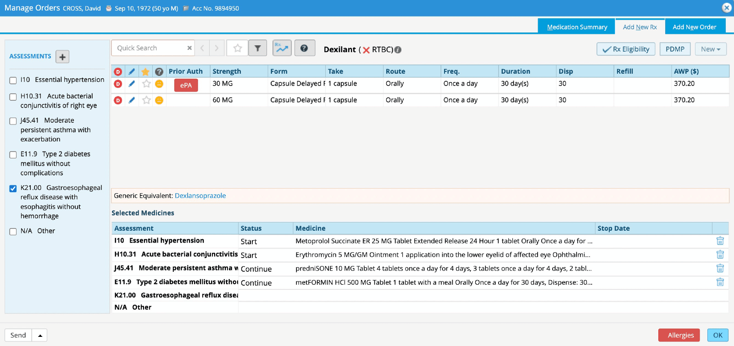
Task: Favorite the 60 MG strength star
Action: click(x=146, y=100)
